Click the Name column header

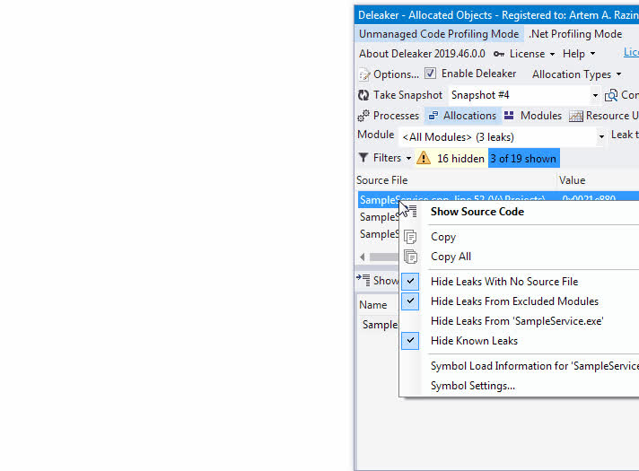click(372, 305)
